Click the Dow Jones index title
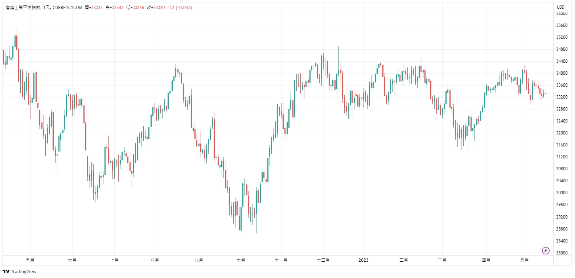 (x=23, y=8)
